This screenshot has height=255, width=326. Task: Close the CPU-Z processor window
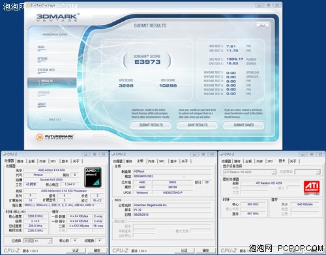(x=104, y=155)
